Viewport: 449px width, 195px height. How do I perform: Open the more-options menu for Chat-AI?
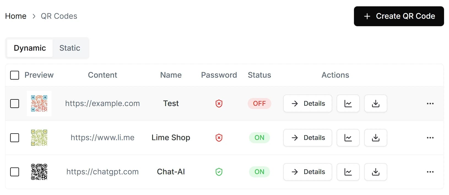point(430,172)
